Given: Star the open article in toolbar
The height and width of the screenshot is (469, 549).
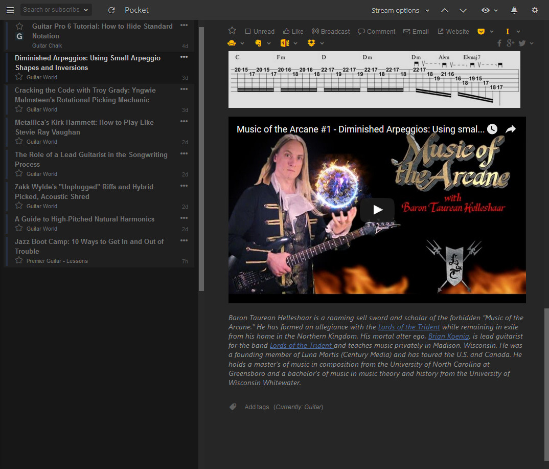Looking at the screenshot, I should click(x=232, y=31).
